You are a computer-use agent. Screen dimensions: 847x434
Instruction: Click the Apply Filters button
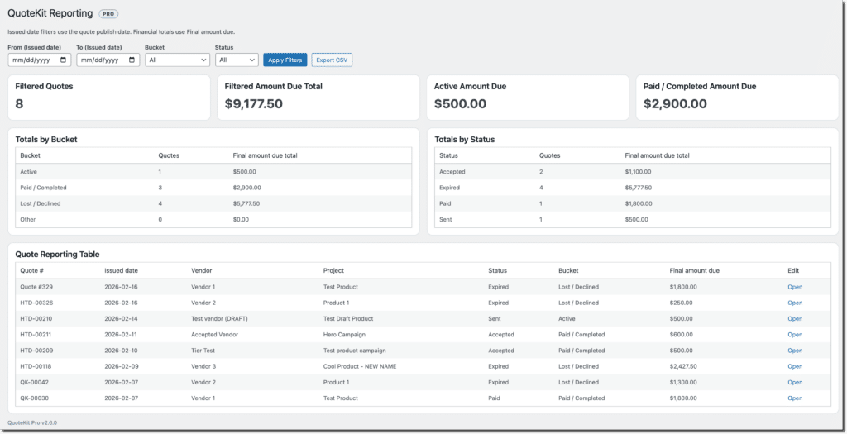(x=285, y=60)
